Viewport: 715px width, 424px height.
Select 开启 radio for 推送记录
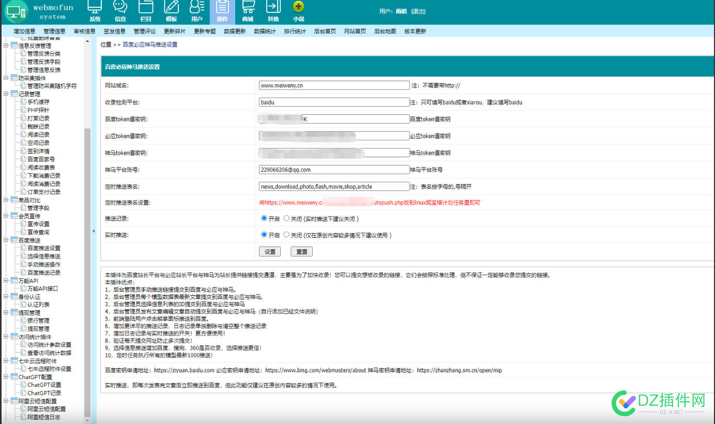264,218
